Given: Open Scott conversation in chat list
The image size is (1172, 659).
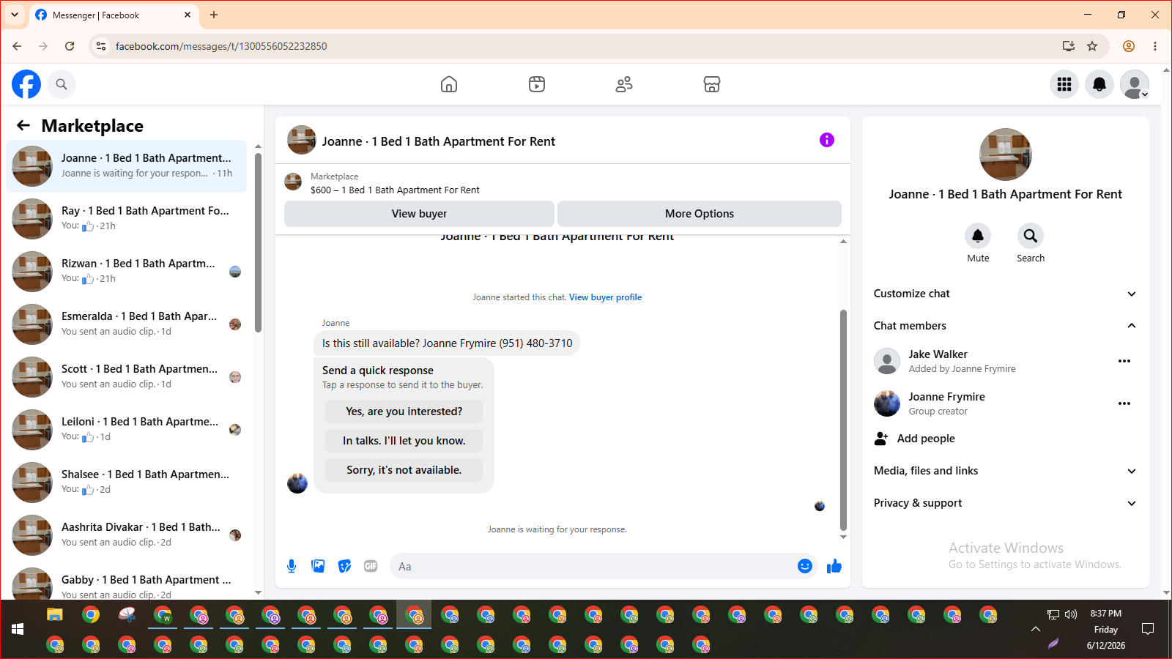Looking at the screenshot, I should coord(126,377).
